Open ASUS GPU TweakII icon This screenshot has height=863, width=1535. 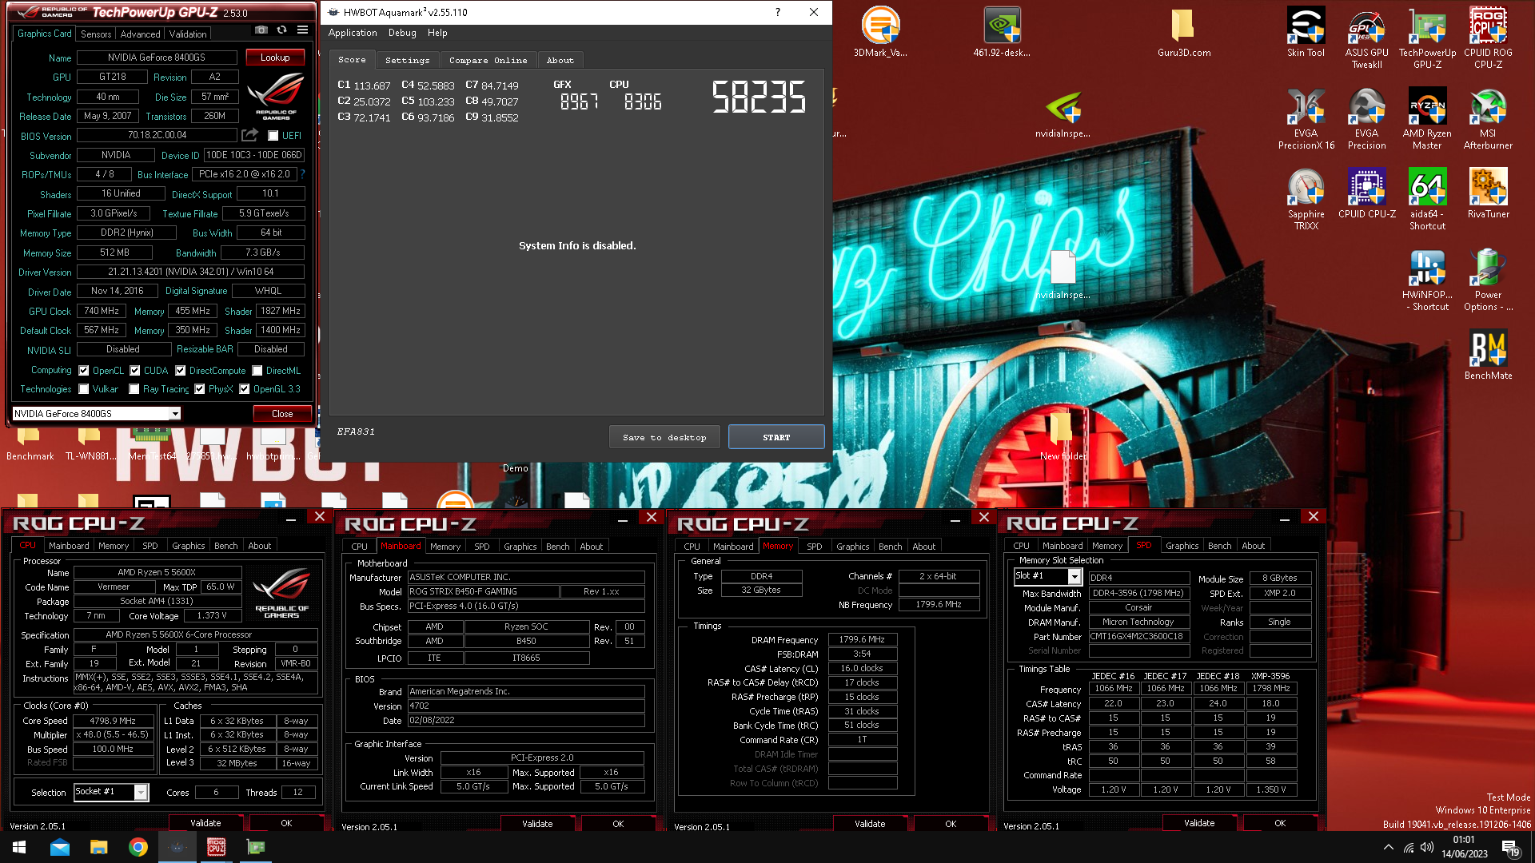pyautogui.click(x=1366, y=37)
